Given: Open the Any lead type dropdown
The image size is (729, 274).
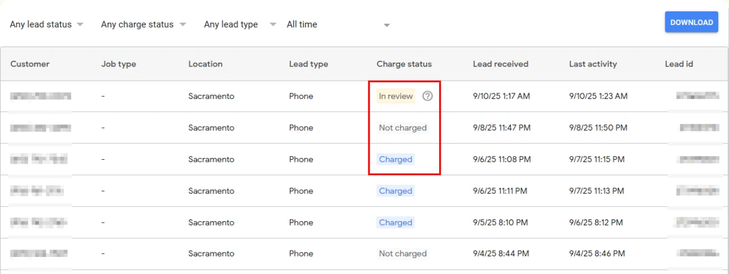Looking at the screenshot, I should pyautogui.click(x=240, y=24).
